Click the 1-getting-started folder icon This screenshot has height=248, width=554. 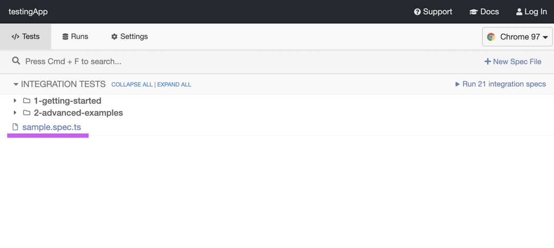(x=27, y=101)
